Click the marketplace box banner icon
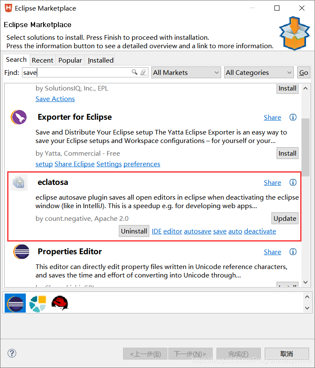The height and width of the screenshot is (368, 315). (x=295, y=33)
